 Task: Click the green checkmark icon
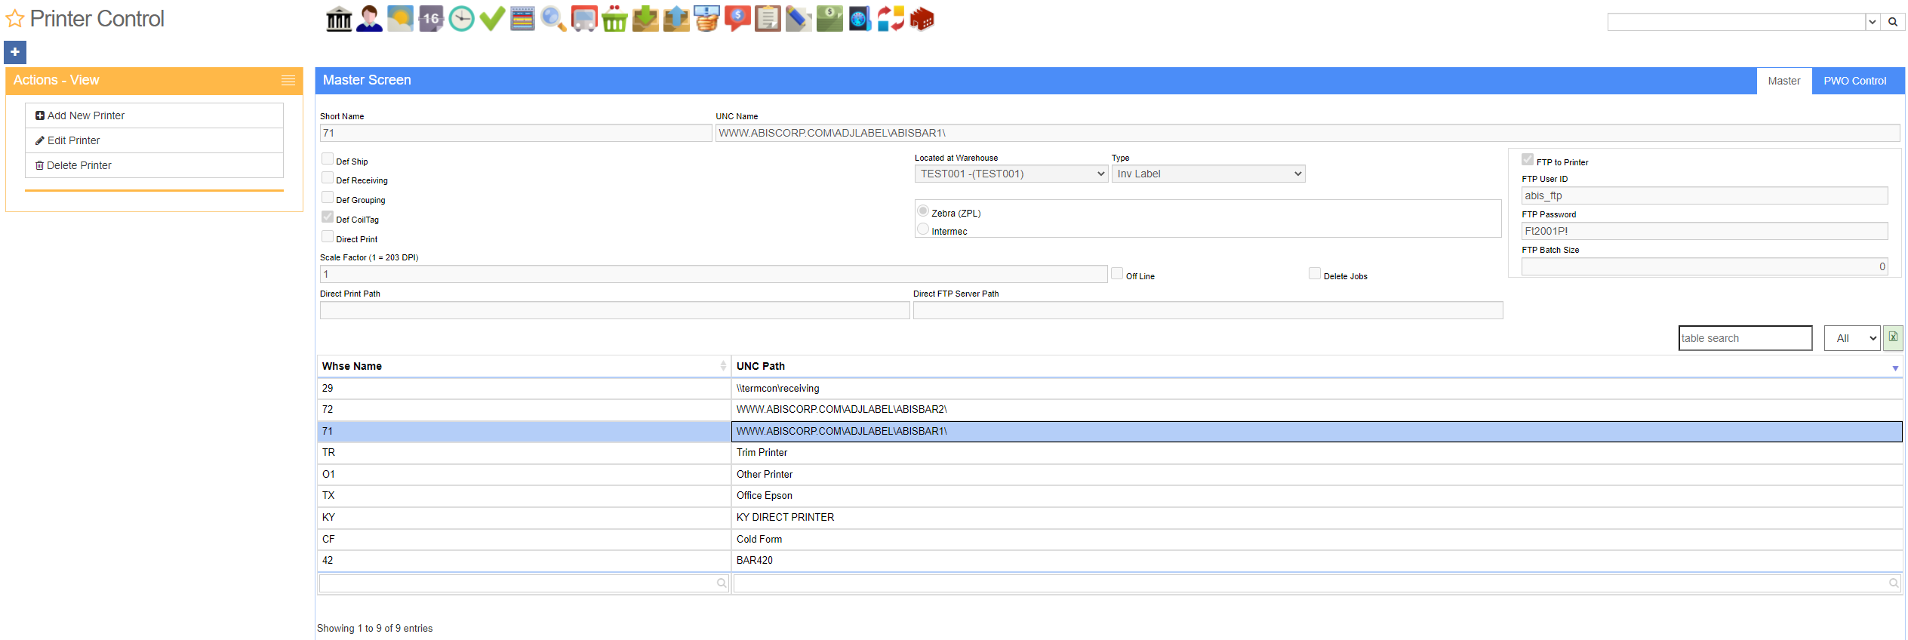coord(492,19)
